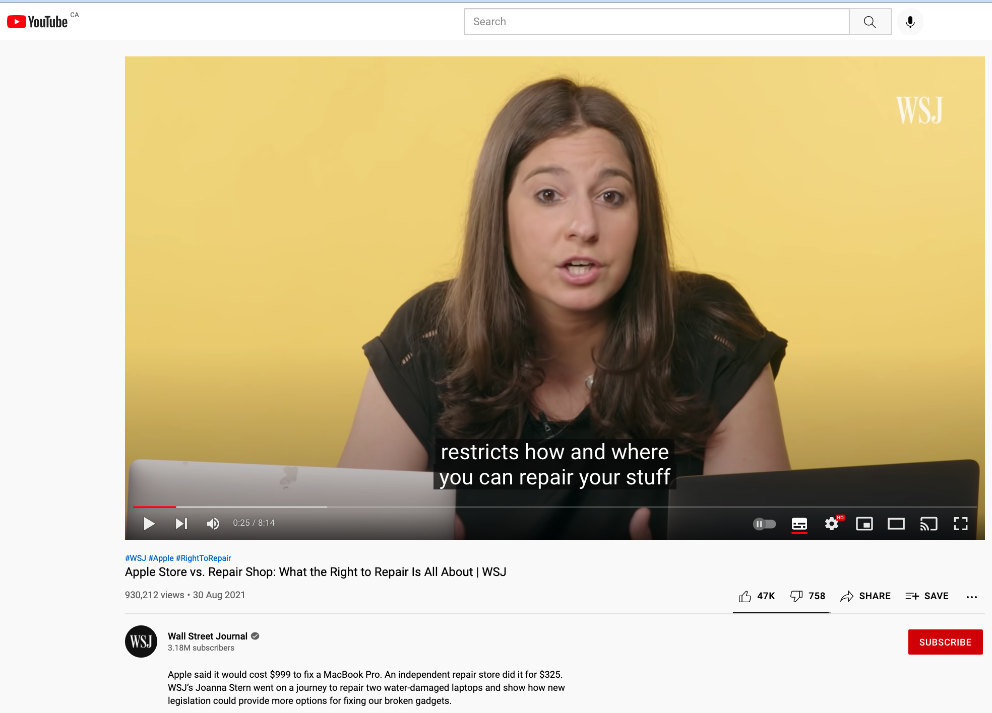992x713 pixels.
Task: Click the subtitle caption text overlay
Action: pyautogui.click(x=554, y=464)
